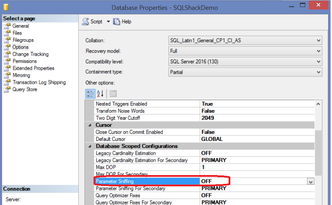This screenshot has width=332, height=205.
Task: Select the Close Cursor on Commit Enabled row
Action: 204,132
